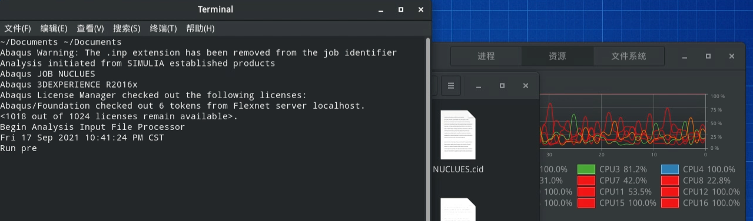This screenshot has height=221, width=753.
Task: Maximize the System Monitor window
Action: (x=708, y=56)
